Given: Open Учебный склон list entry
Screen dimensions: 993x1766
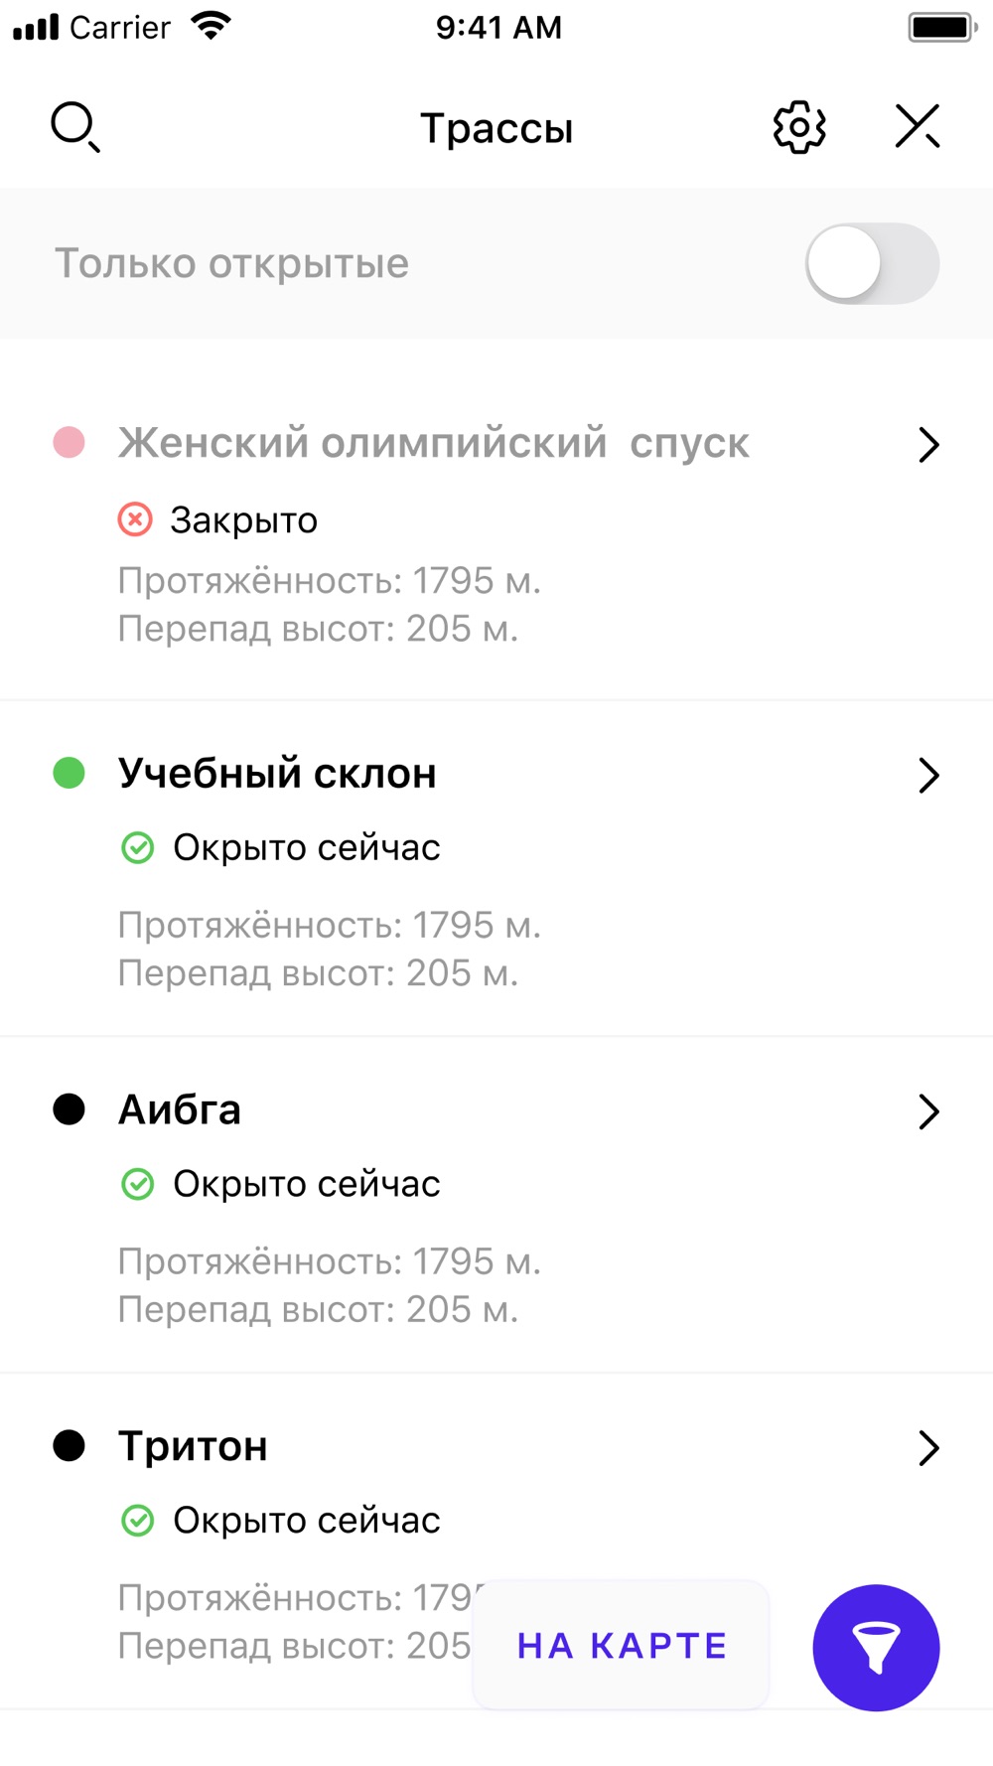Looking at the screenshot, I should (x=496, y=869).
